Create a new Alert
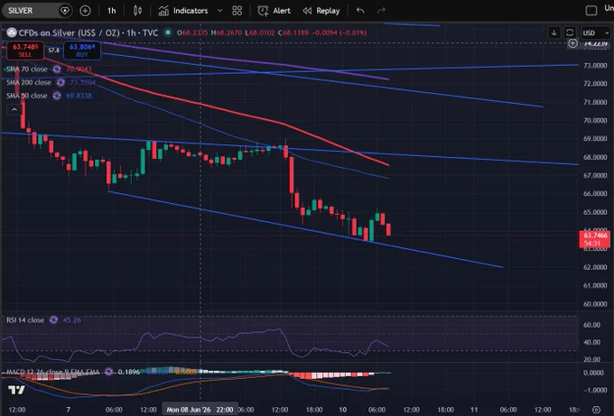 tap(274, 11)
